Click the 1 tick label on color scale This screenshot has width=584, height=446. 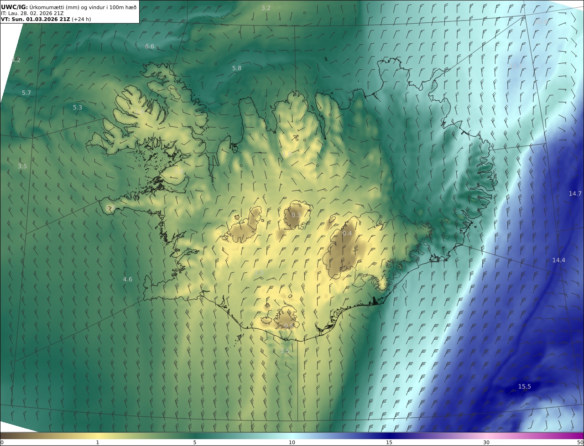click(98, 442)
